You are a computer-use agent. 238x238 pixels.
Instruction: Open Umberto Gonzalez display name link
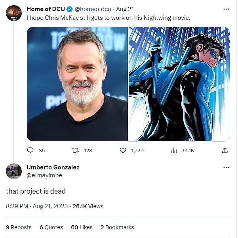click(53, 167)
